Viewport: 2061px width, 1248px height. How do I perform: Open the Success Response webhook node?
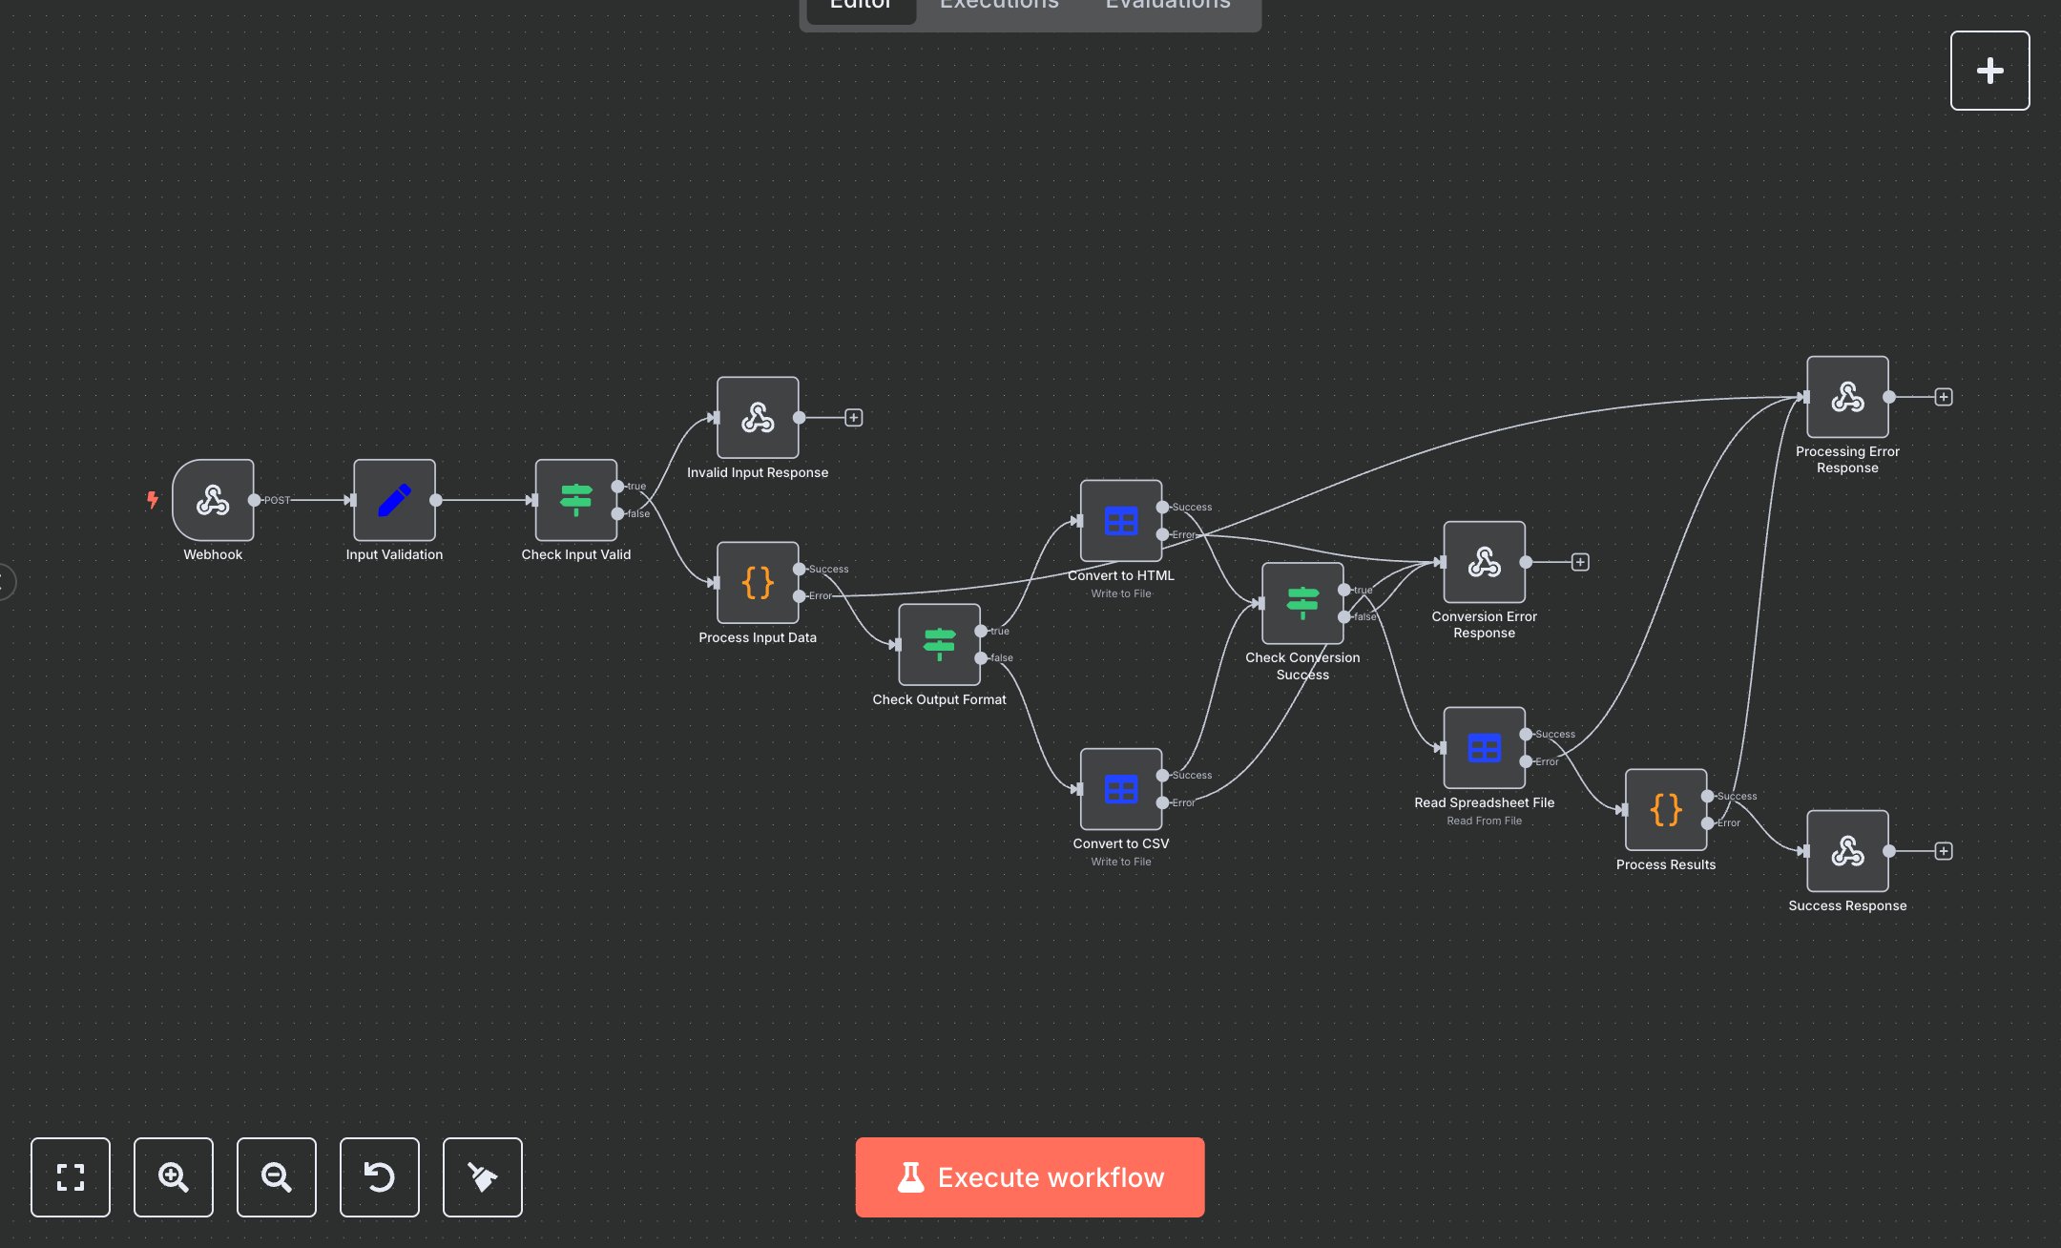tap(1847, 851)
